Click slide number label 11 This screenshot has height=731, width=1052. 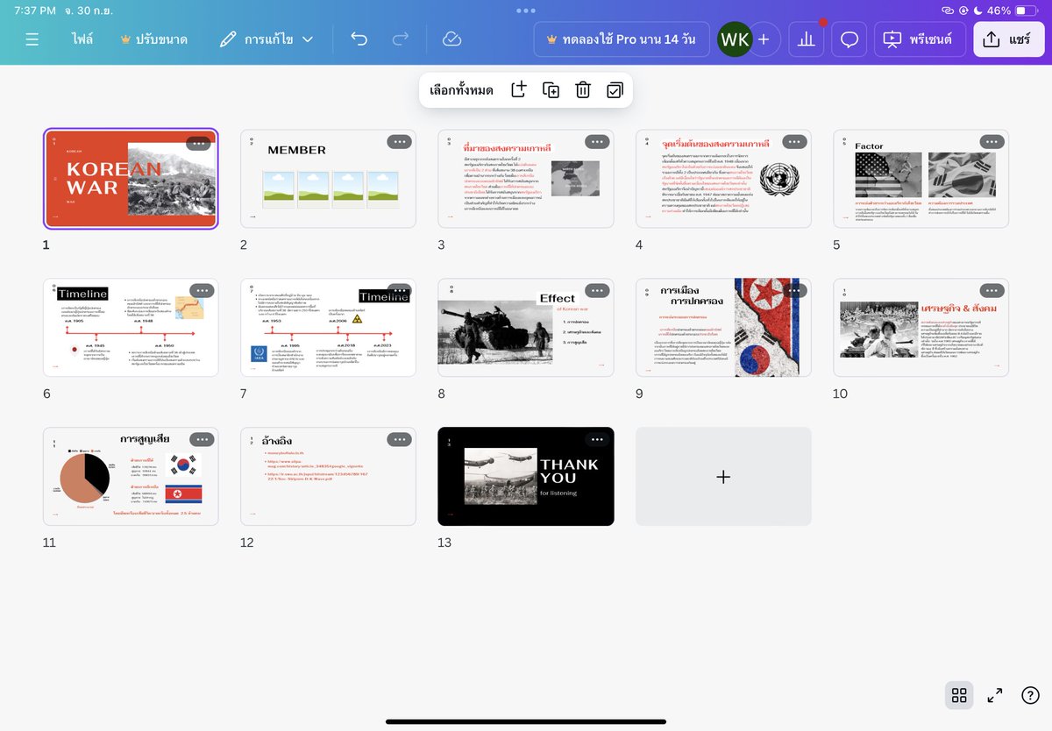pos(49,543)
